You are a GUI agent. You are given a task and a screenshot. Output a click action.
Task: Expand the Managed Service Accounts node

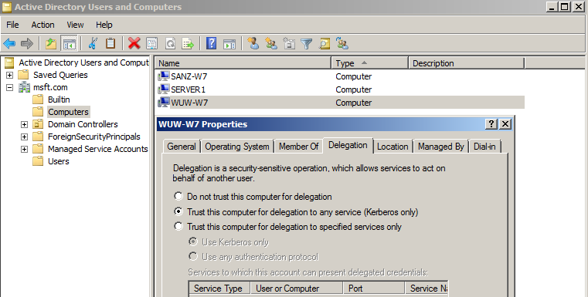coord(25,149)
